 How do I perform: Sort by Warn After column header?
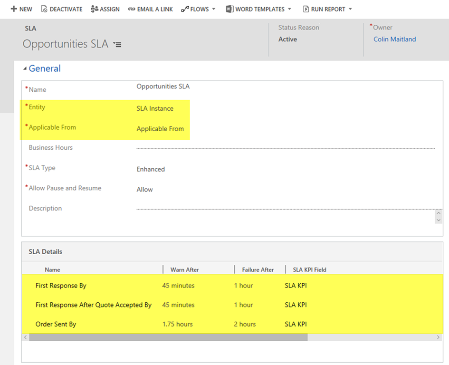(184, 269)
